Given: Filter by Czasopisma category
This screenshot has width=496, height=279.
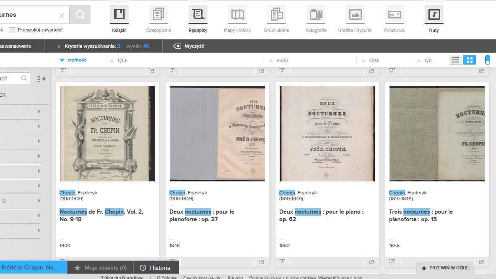Looking at the screenshot, I should click(x=158, y=14).
